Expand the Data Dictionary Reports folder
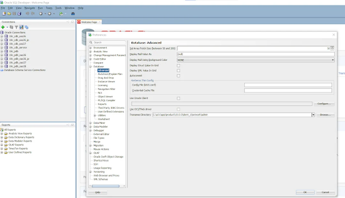 click(x=2, y=137)
